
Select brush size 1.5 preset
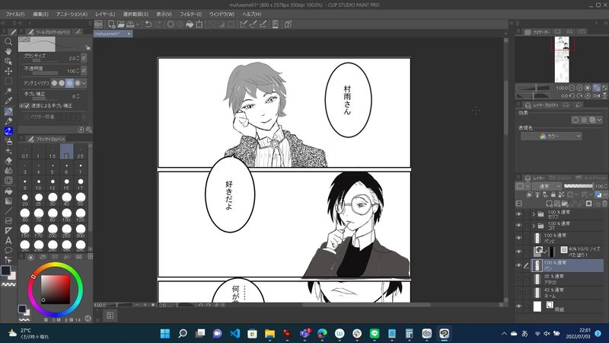pyautogui.click(x=53, y=152)
